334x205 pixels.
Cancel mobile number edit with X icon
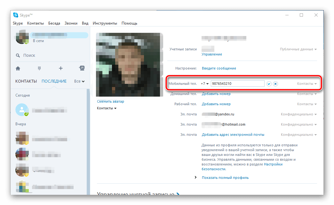pyautogui.click(x=275, y=84)
